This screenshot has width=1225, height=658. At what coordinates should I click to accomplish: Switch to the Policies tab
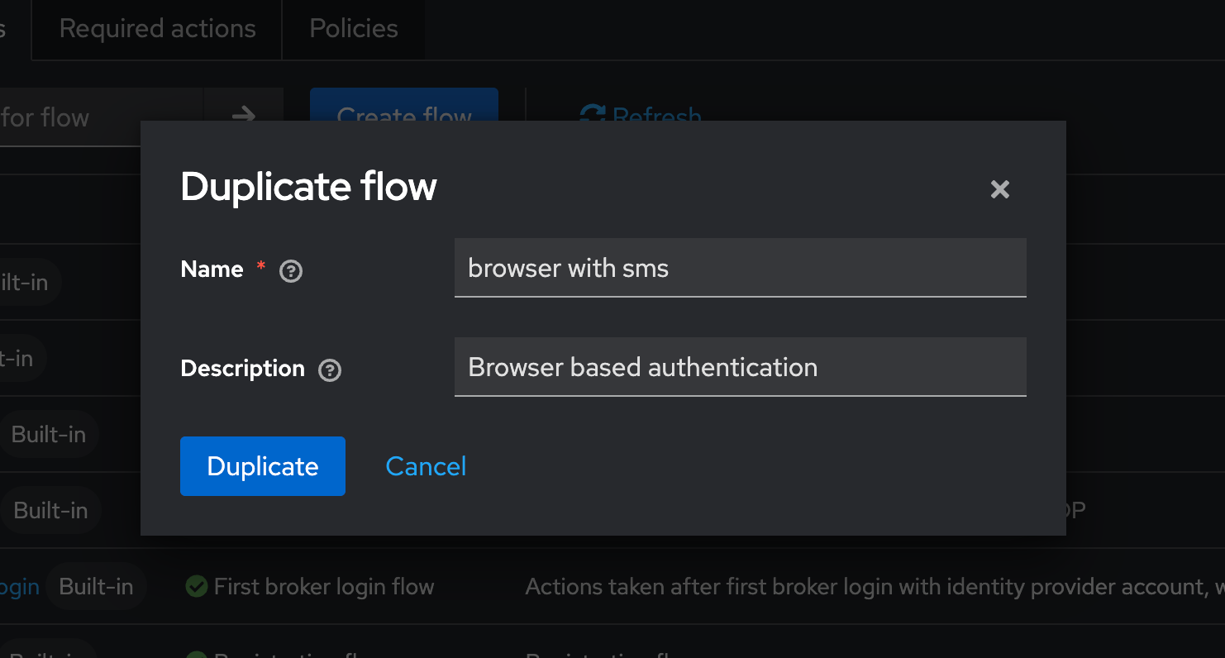[353, 28]
